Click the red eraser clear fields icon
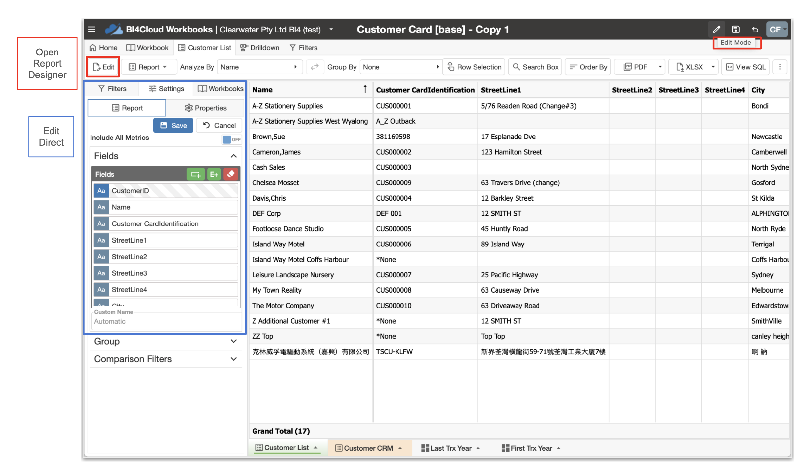Viewport: 812px width, 468px height. click(x=231, y=174)
